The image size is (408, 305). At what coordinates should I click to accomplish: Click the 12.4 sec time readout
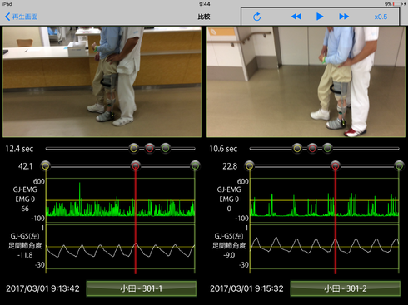(19, 149)
